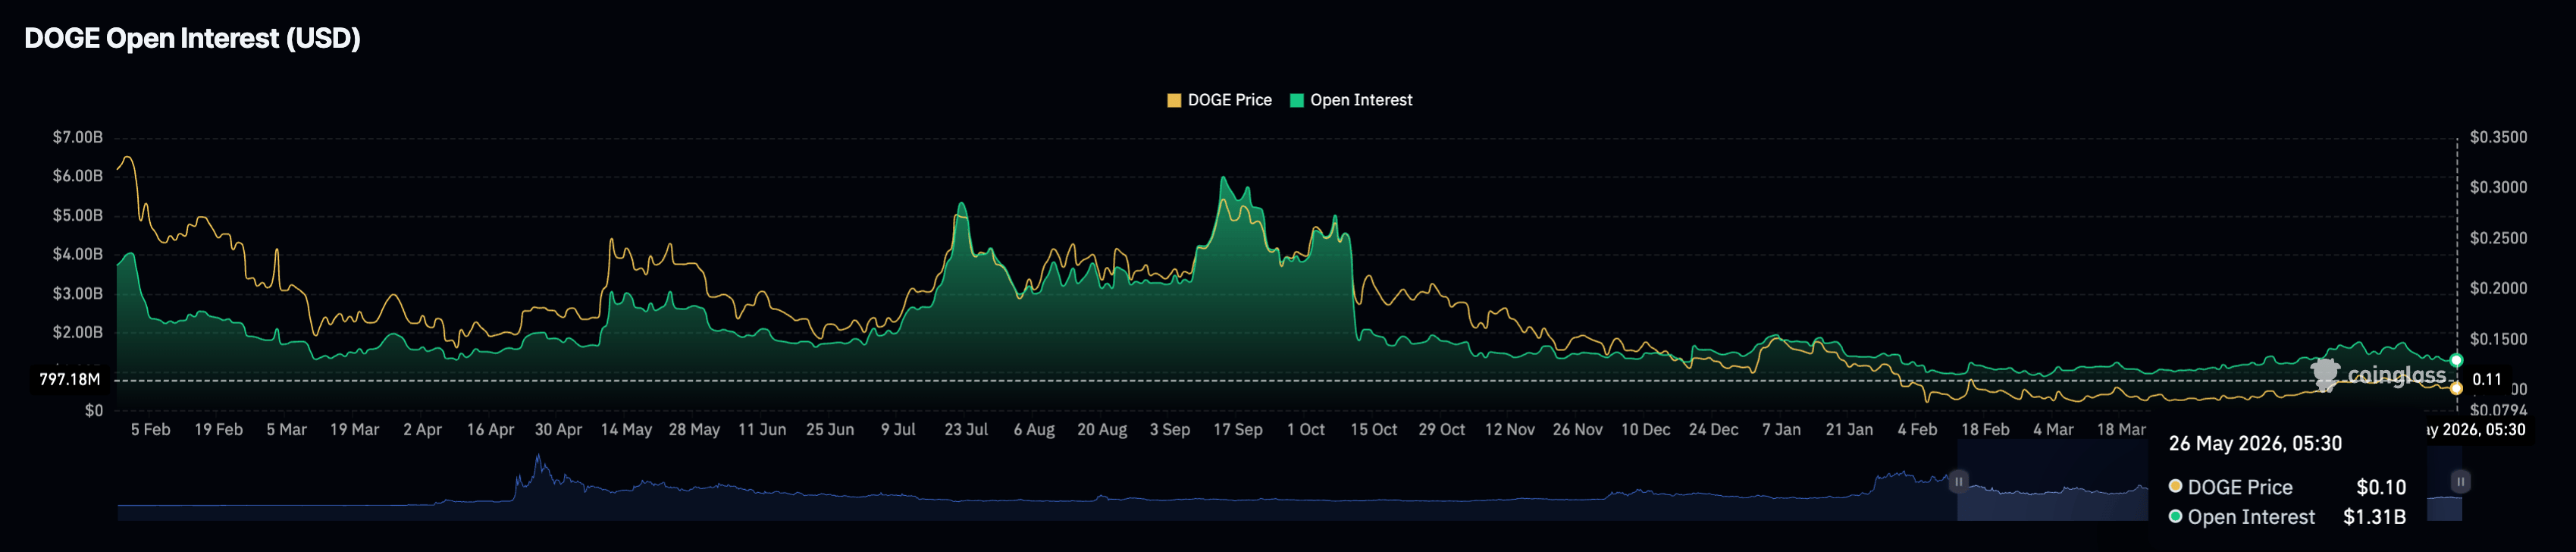Click the 19 Mar date label
Screen dimensions: 2576x552
[355, 429]
